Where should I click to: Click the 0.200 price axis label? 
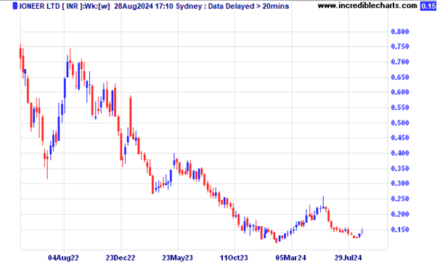pos(400,214)
